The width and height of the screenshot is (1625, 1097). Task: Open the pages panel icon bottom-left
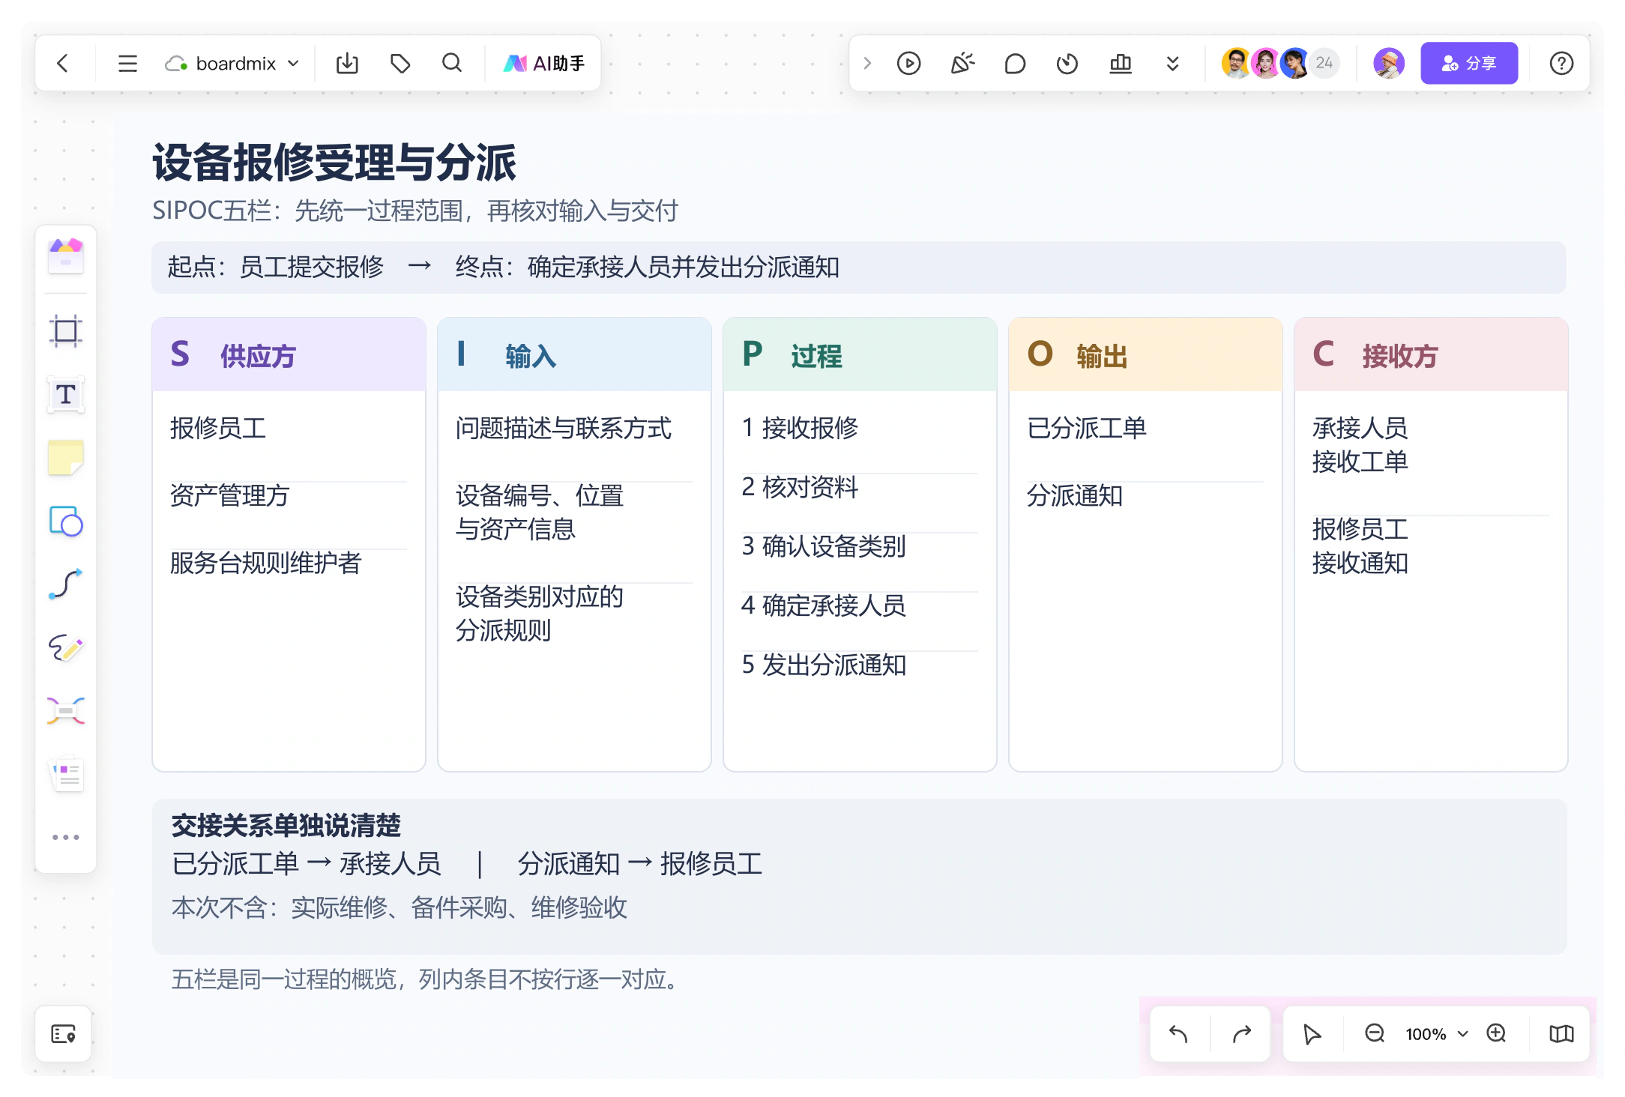64,1034
